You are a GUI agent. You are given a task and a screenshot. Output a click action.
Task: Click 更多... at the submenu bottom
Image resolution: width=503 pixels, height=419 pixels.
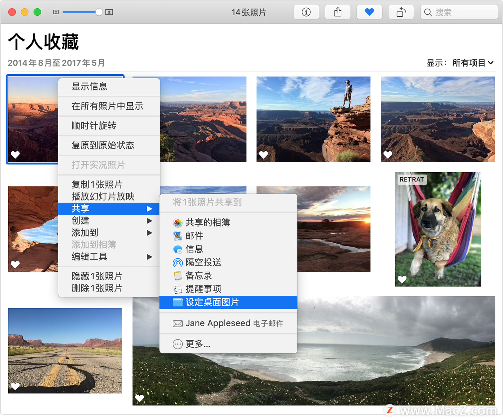pyautogui.click(x=198, y=344)
